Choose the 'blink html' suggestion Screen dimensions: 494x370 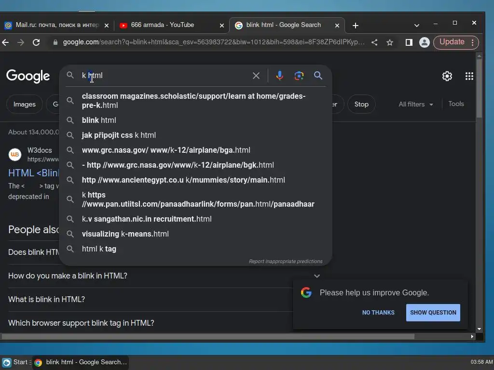point(195,120)
